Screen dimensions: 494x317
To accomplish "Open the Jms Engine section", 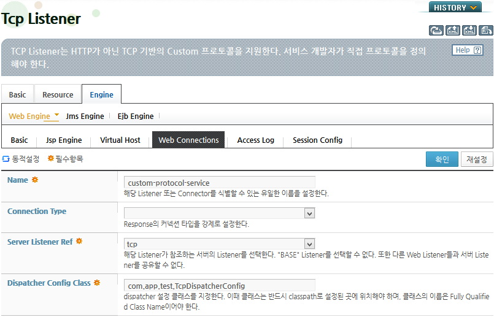I will click(85, 116).
